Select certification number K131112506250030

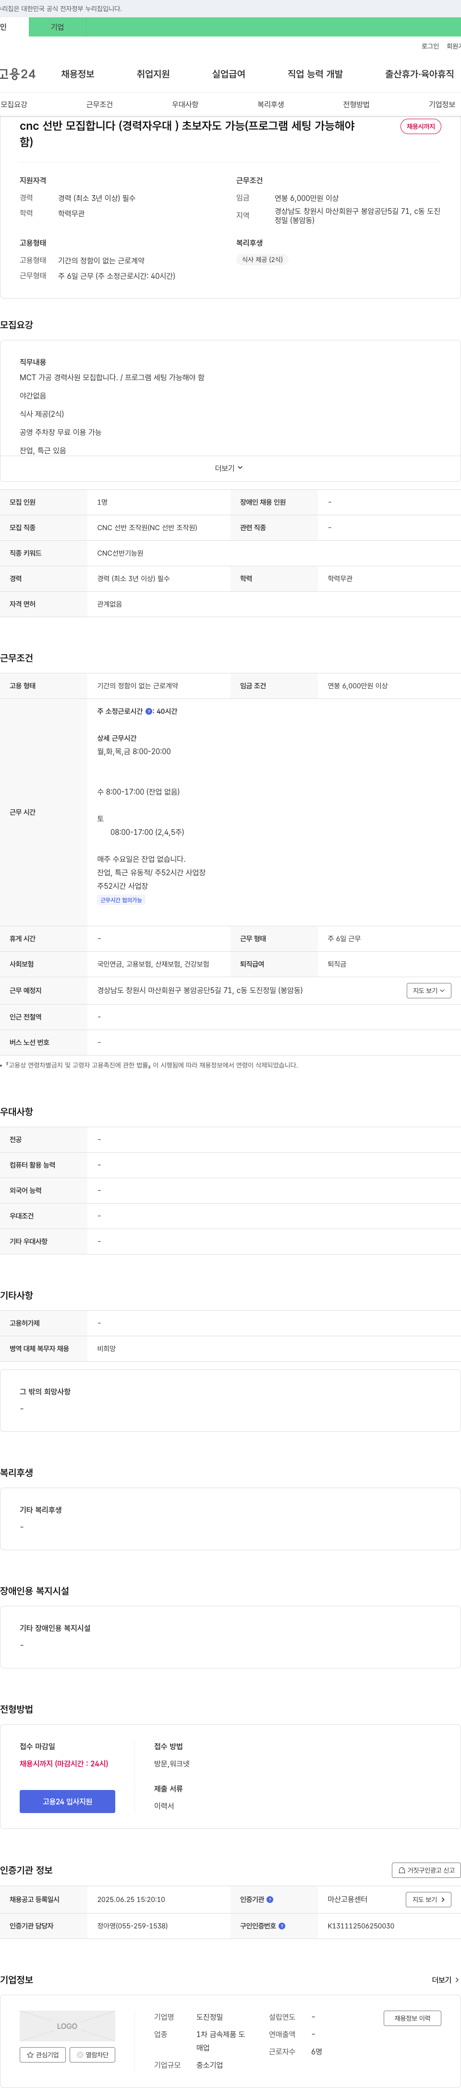point(361,1926)
